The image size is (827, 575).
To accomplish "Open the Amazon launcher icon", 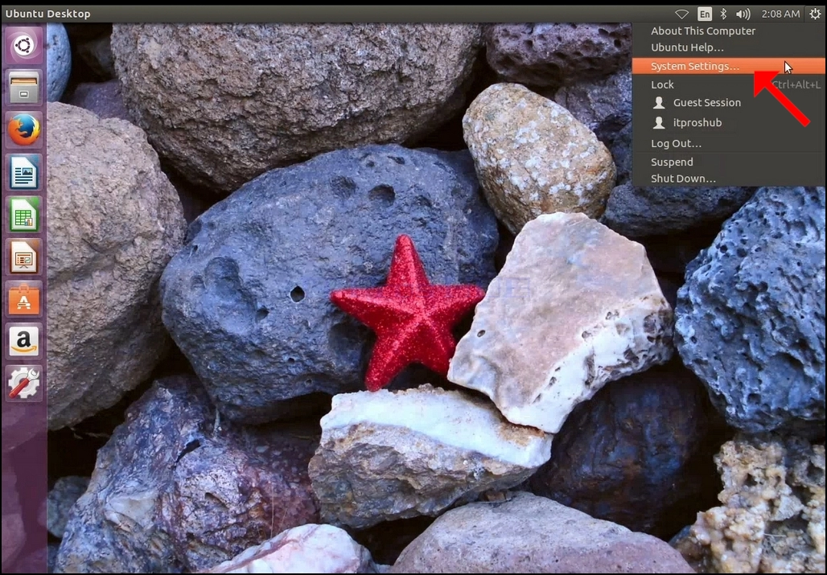I will [x=24, y=341].
